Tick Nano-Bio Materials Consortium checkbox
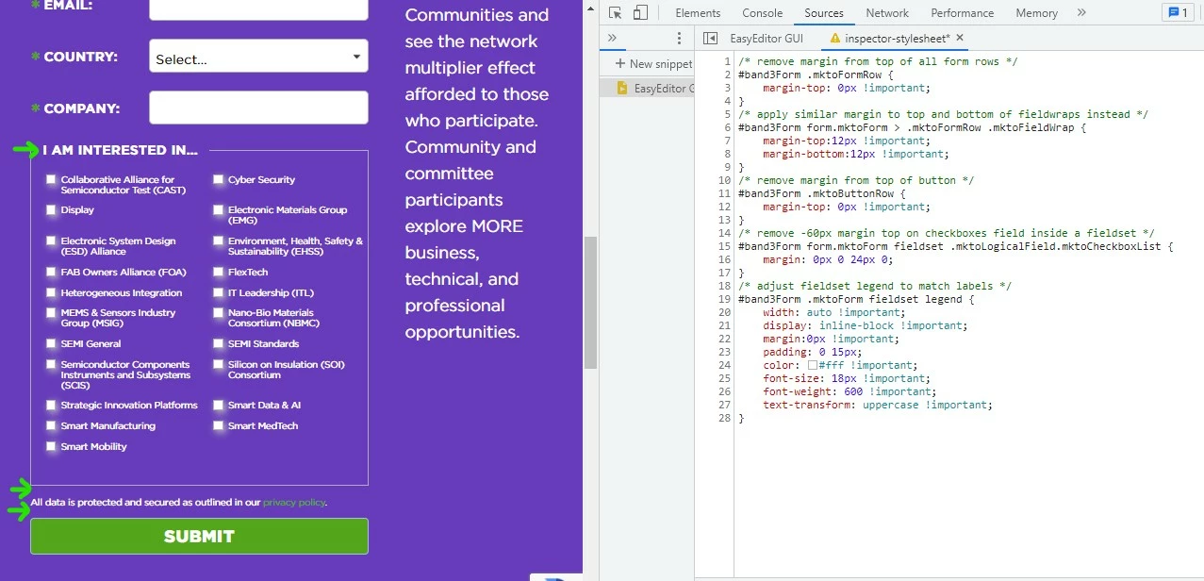 (x=218, y=312)
